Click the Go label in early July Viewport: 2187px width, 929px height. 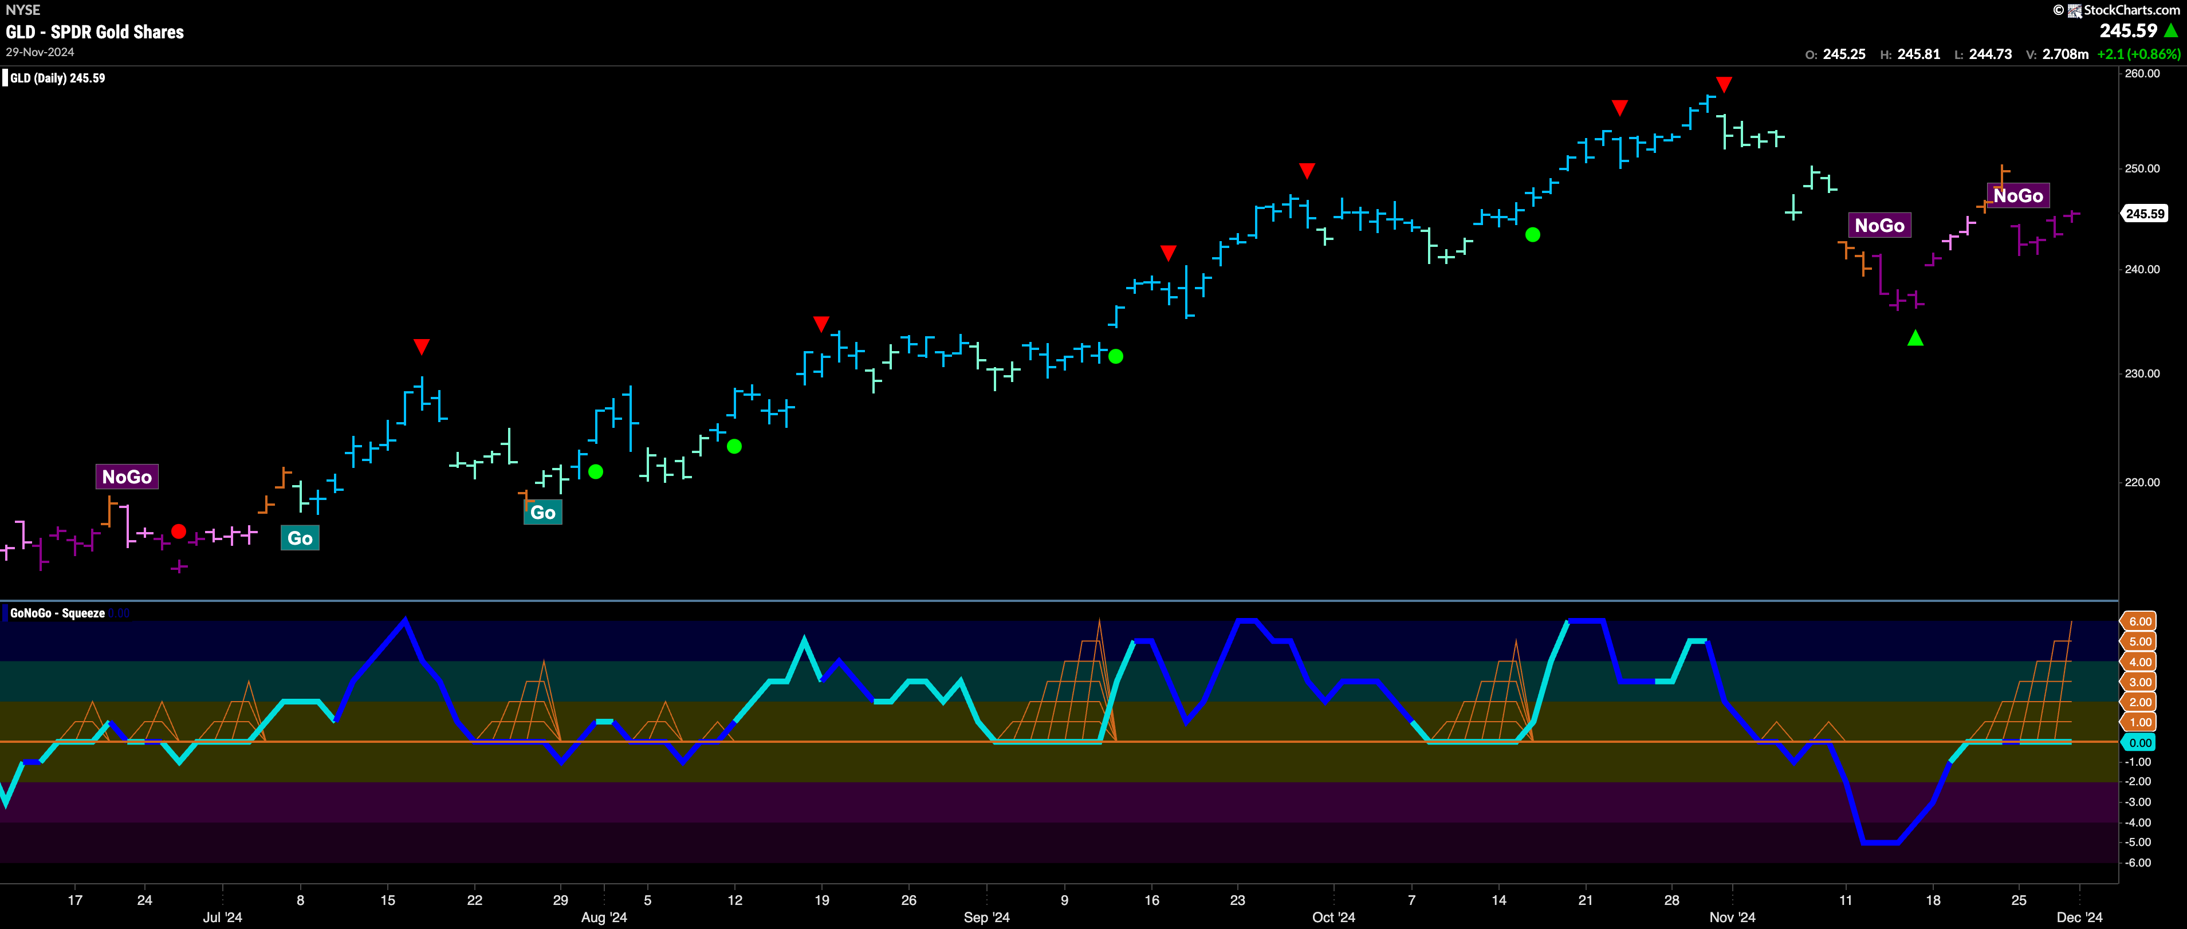(x=300, y=538)
